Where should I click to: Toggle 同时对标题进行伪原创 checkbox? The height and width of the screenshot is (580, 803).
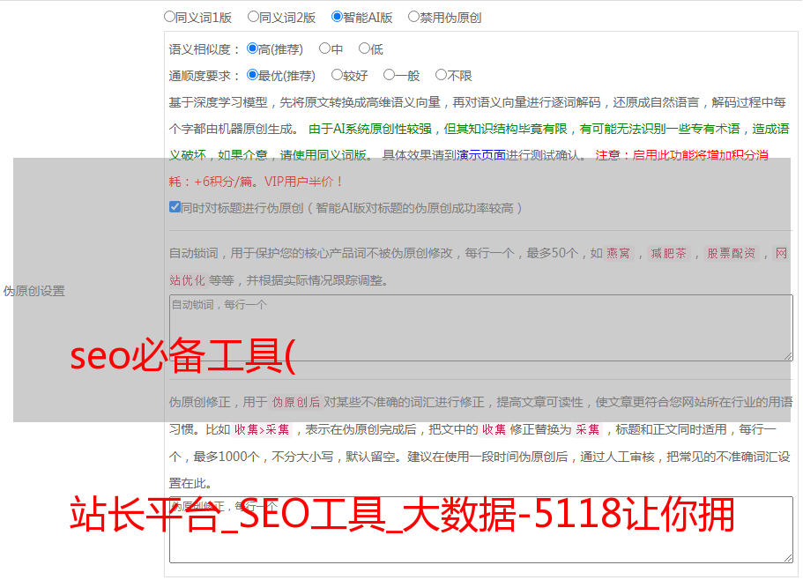pyautogui.click(x=175, y=207)
